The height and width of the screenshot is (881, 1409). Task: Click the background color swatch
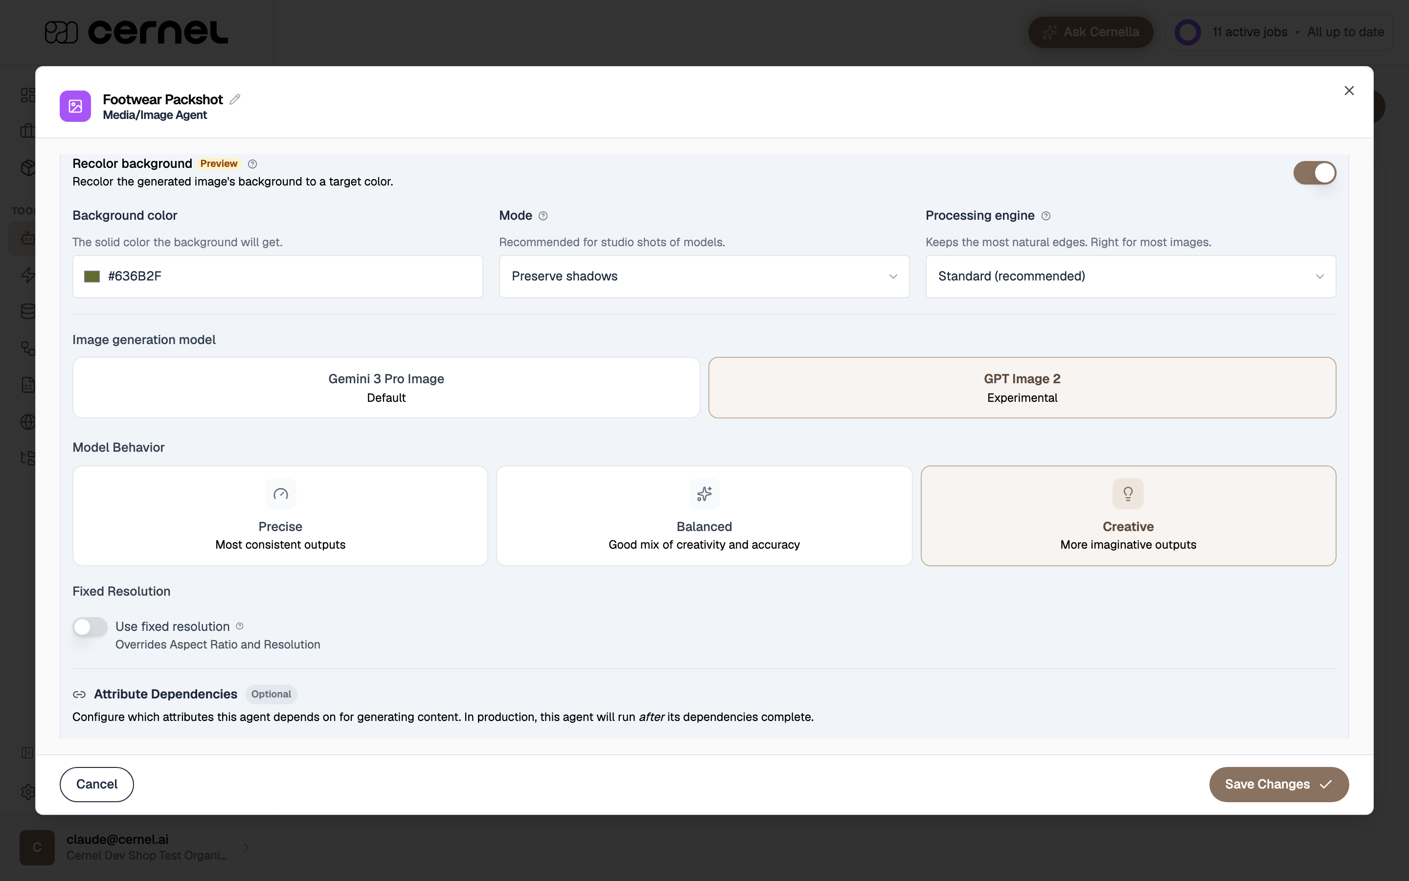pos(92,276)
